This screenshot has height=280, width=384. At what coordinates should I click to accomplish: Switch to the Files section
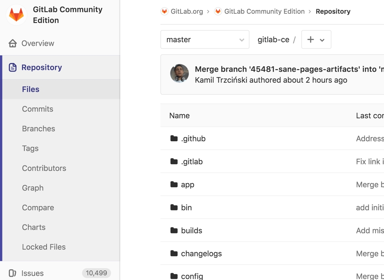[30, 89]
